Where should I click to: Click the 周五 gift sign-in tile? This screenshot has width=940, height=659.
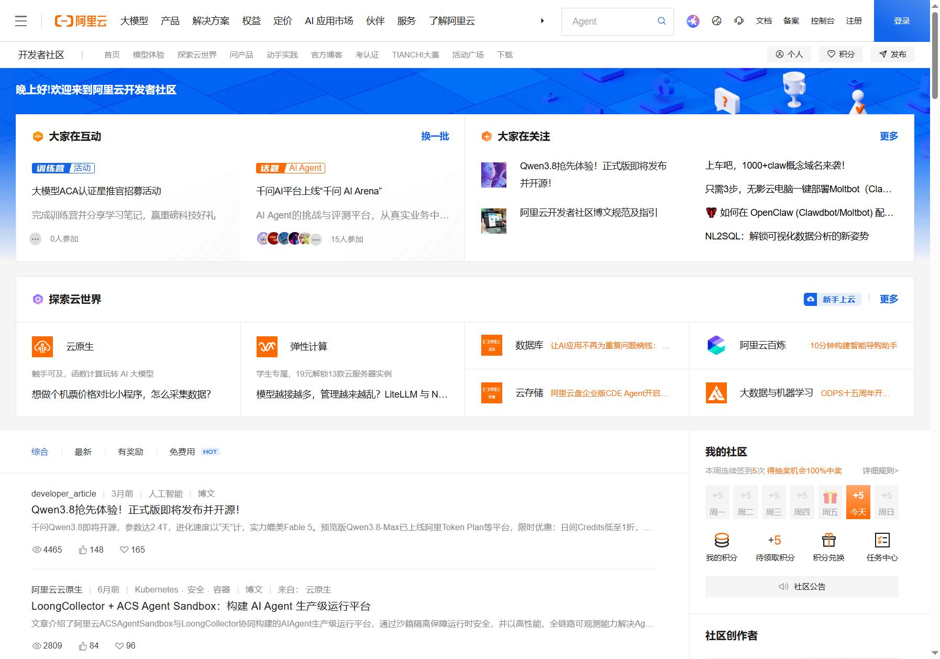(830, 502)
